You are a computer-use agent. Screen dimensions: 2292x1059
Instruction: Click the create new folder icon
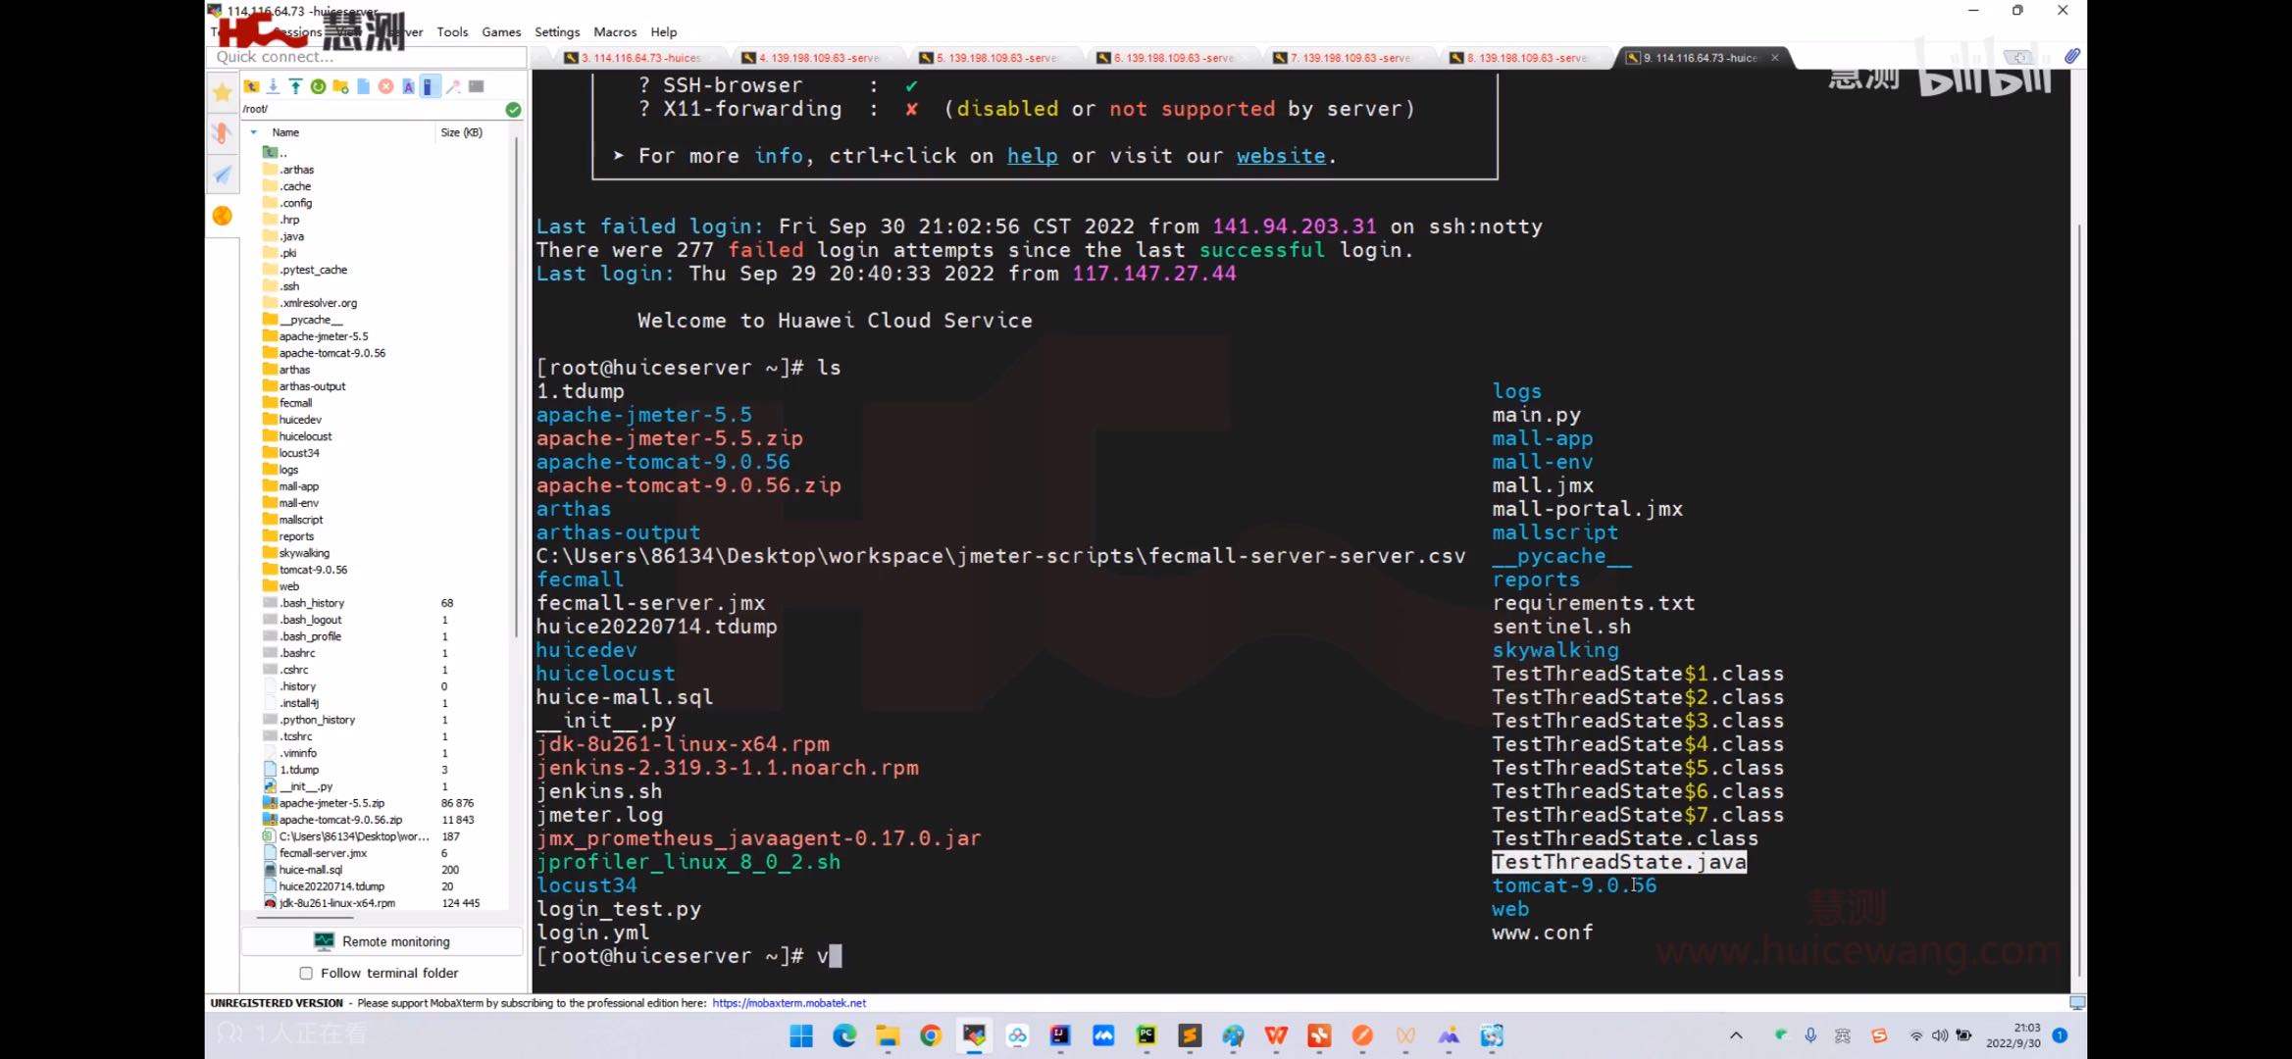[340, 86]
